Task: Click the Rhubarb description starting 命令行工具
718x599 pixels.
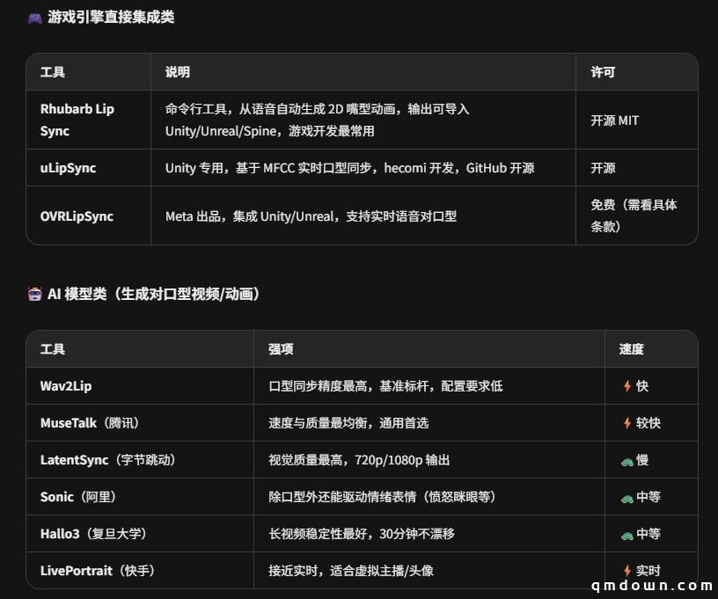Action: pos(318,120)
